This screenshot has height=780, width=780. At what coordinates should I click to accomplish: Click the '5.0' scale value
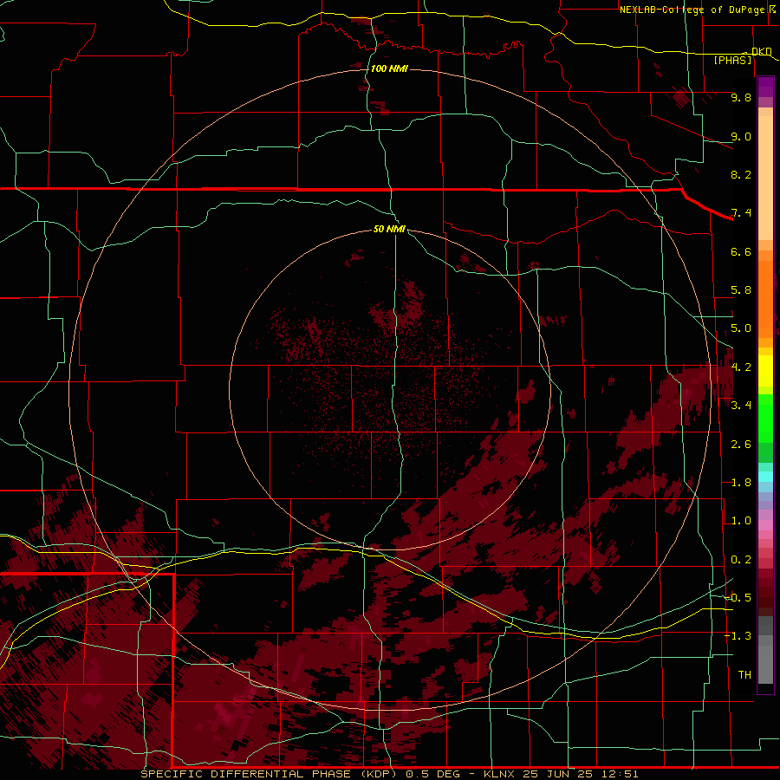(741, 328)
